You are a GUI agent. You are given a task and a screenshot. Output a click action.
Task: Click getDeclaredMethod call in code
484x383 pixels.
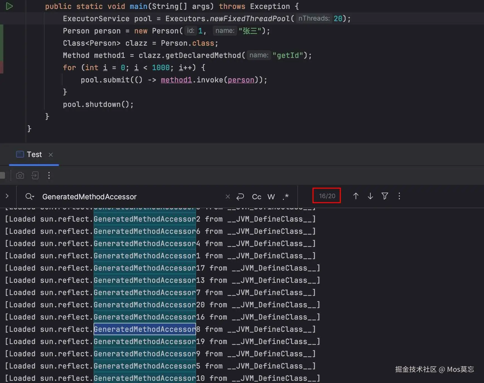pyautogui.click(x=203, y=55)
